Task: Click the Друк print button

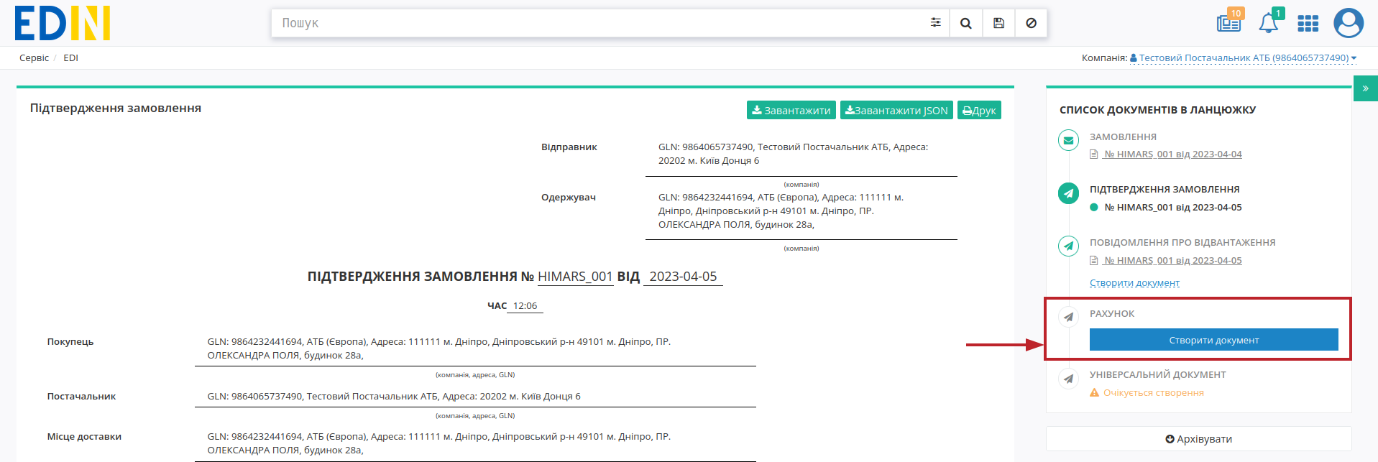Action: coord(979,110)
